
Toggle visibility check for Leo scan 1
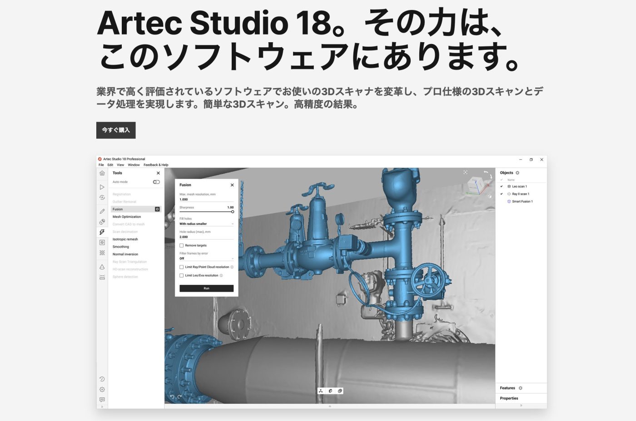tap(502, 186)
